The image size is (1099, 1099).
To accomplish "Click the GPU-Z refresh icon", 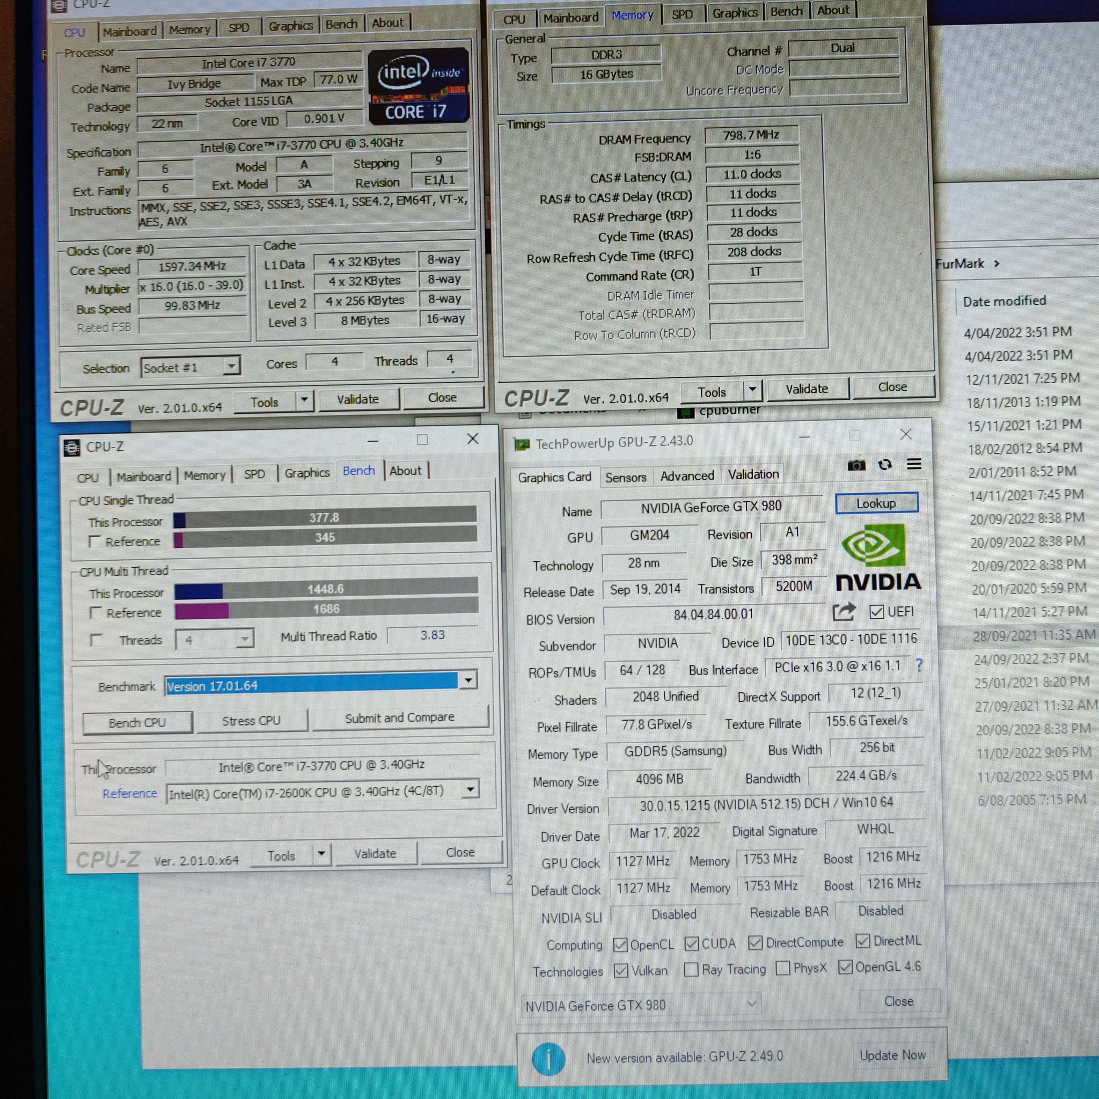I will click(884, 465).
